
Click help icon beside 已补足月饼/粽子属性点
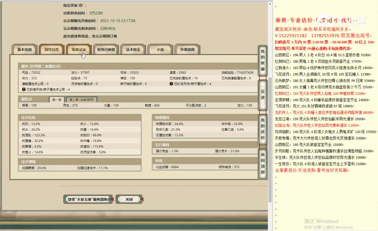(171, 84)
